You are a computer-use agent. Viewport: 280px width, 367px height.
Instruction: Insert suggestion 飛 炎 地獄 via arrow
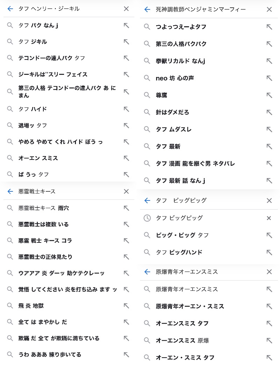(x=126, y=306)
